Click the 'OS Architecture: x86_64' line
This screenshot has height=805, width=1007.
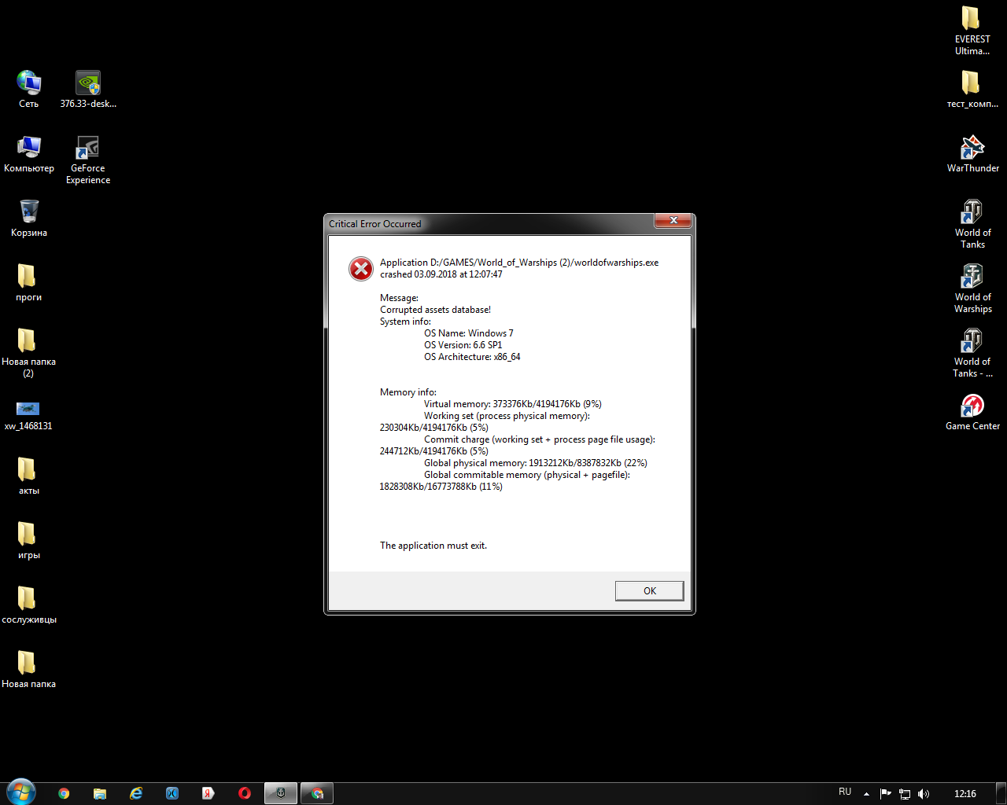click(x=472, y=357)
